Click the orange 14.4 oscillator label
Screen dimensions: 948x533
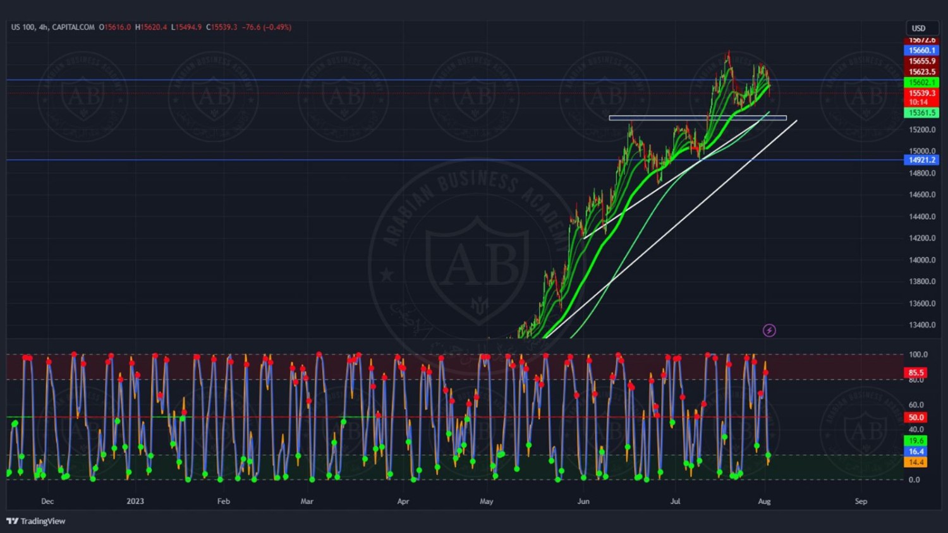tap(916, 462)
